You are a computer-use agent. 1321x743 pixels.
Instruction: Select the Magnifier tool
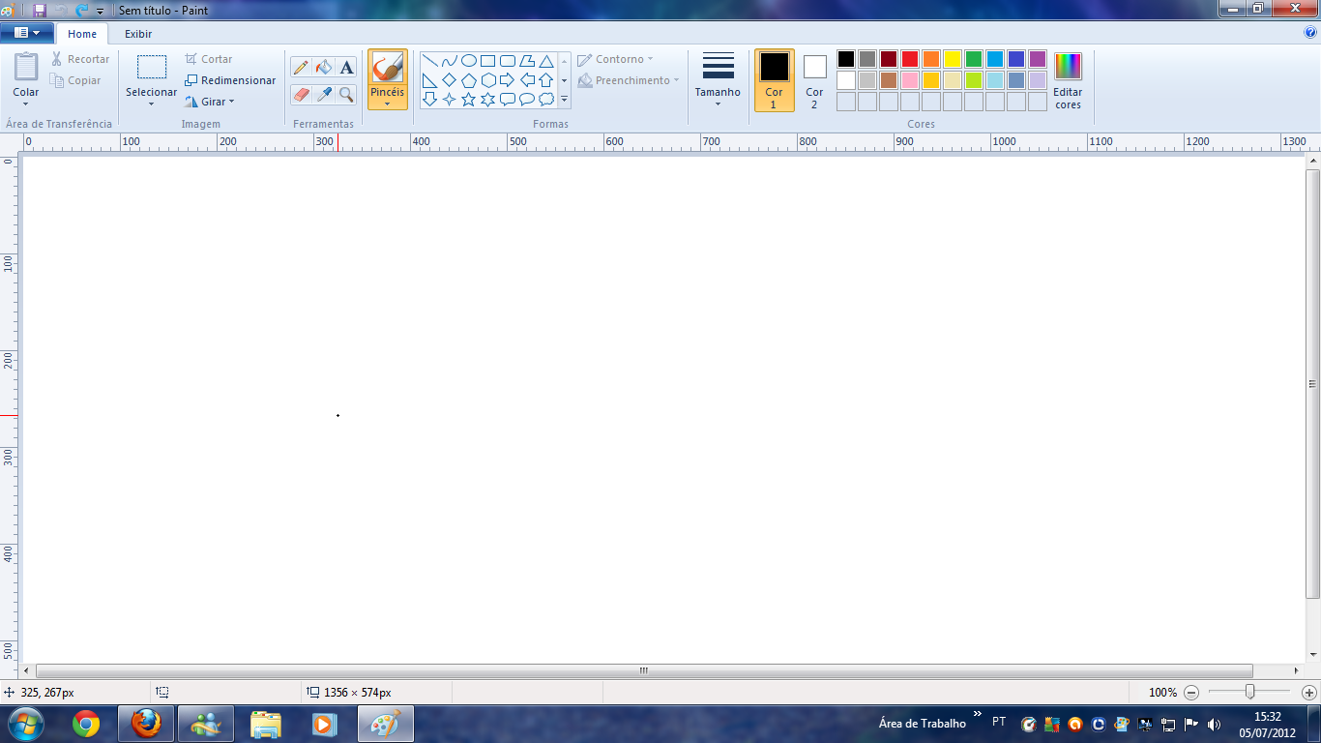point(346,95)
